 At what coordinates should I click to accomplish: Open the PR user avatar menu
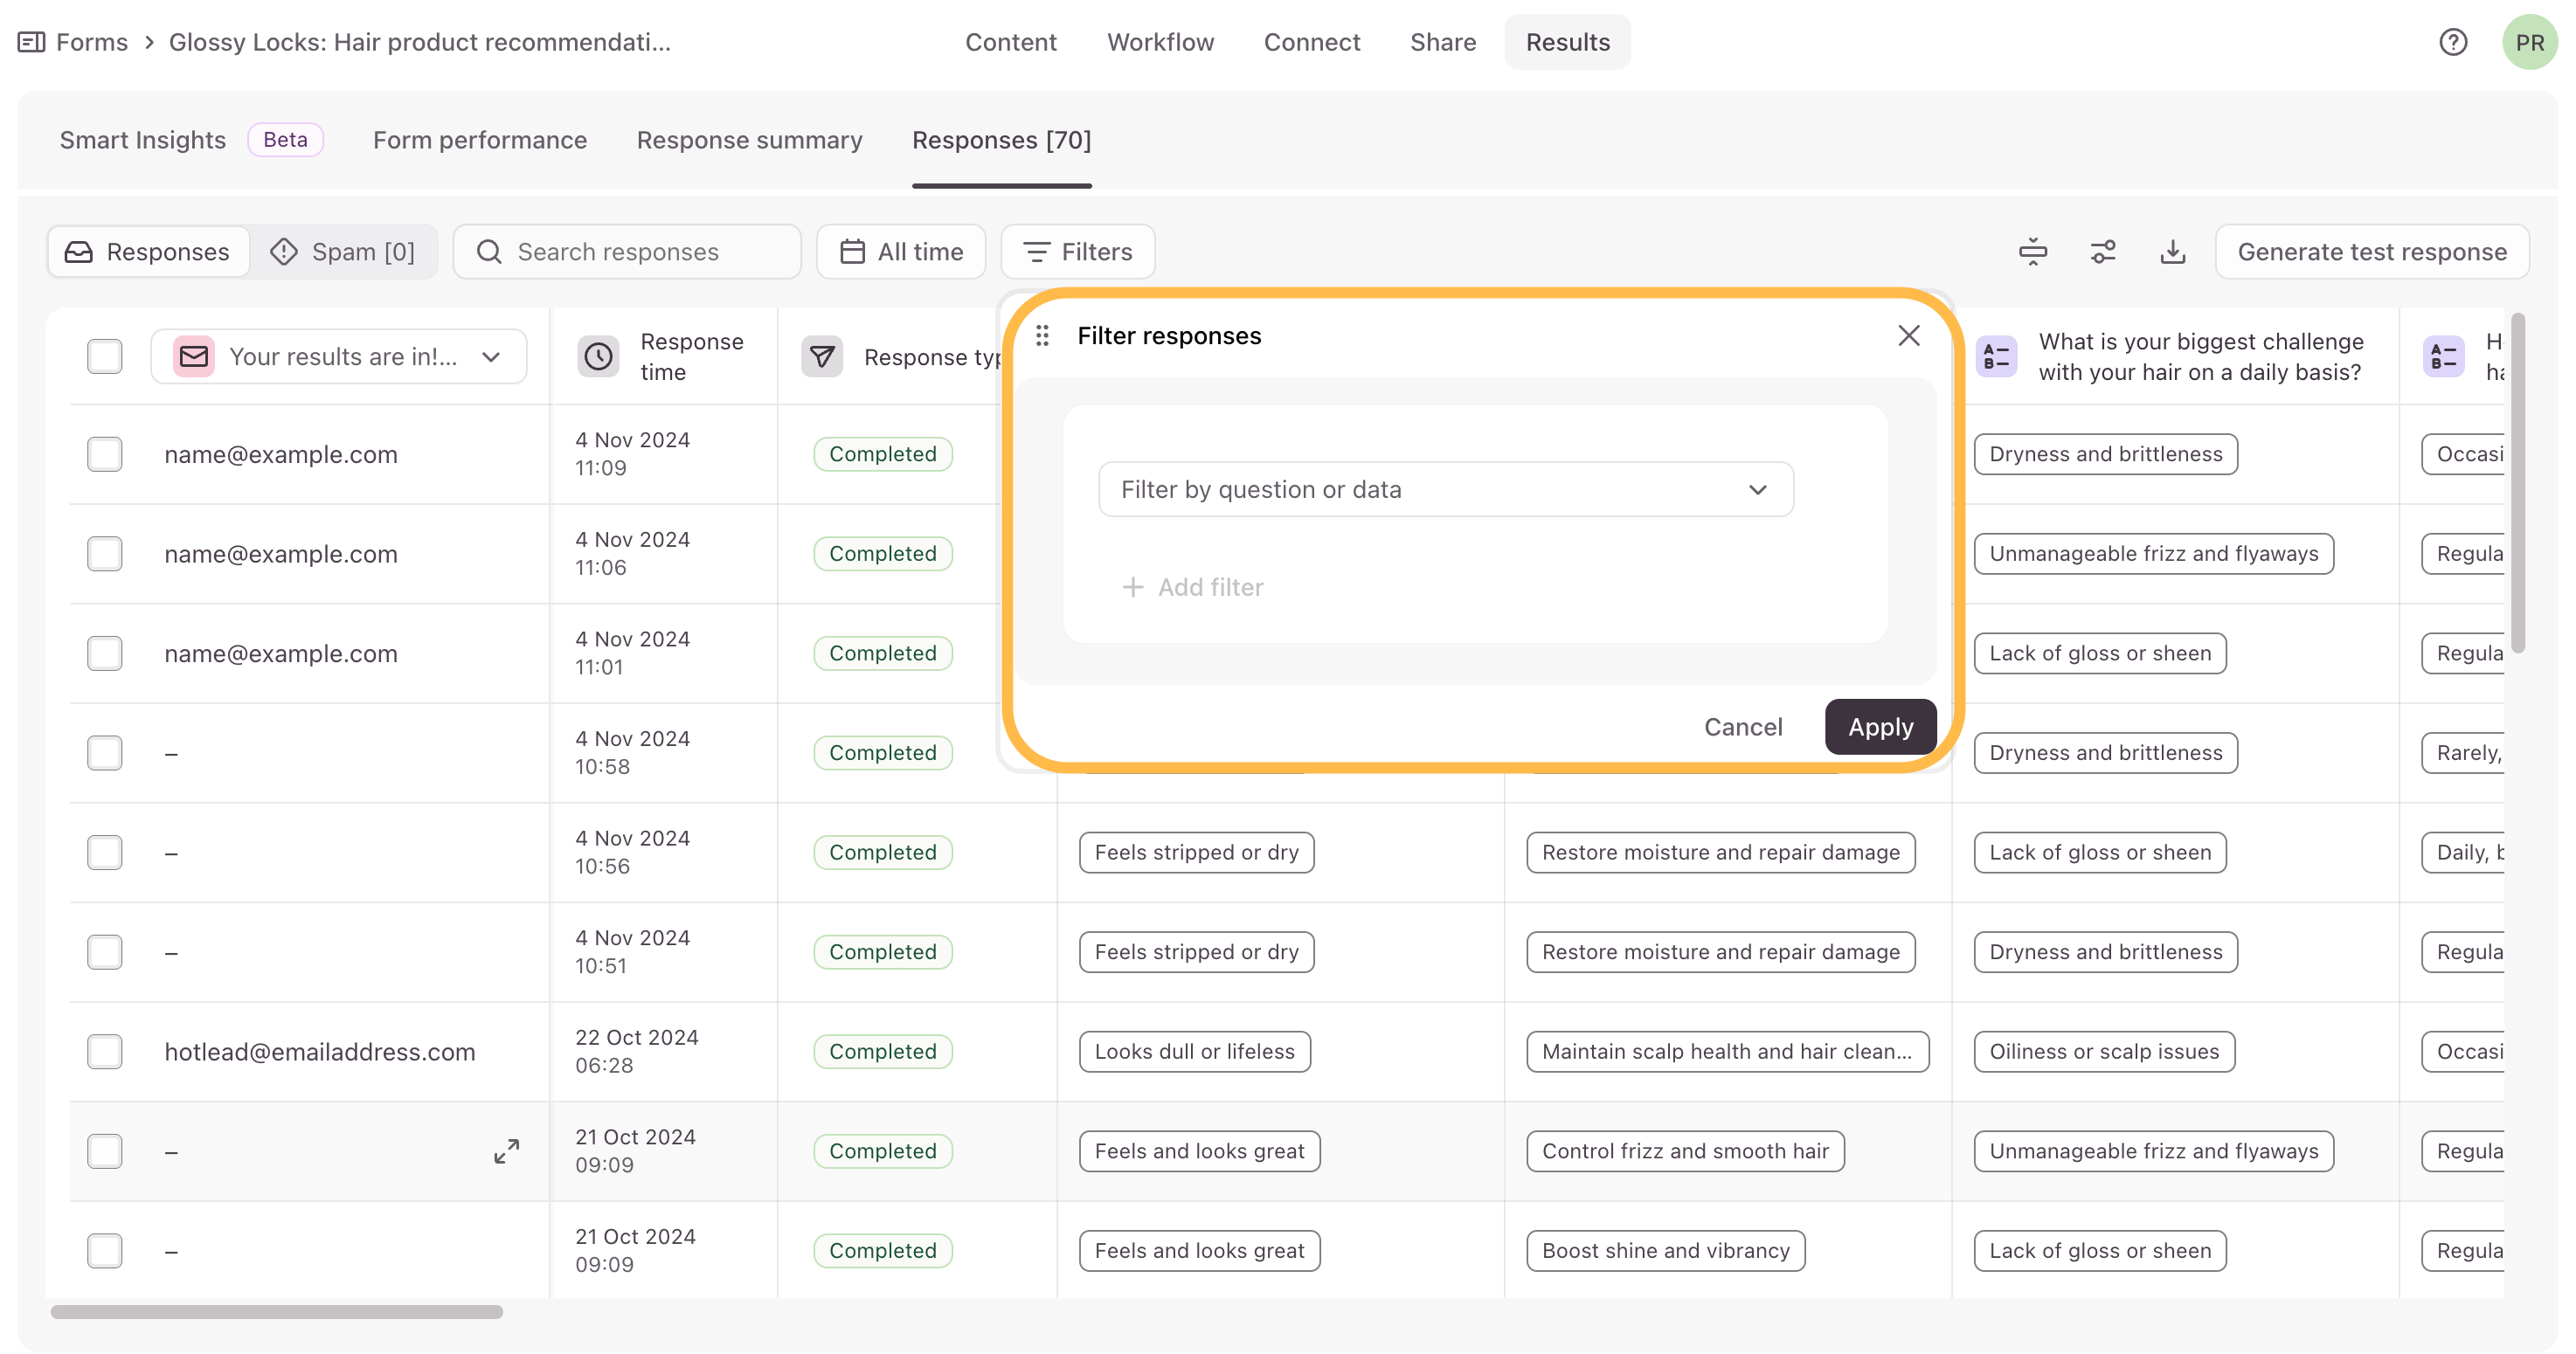coord(2529,42)
